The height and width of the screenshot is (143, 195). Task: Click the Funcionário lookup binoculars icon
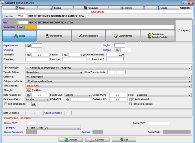pyautogui.click(x=20, y=27)
